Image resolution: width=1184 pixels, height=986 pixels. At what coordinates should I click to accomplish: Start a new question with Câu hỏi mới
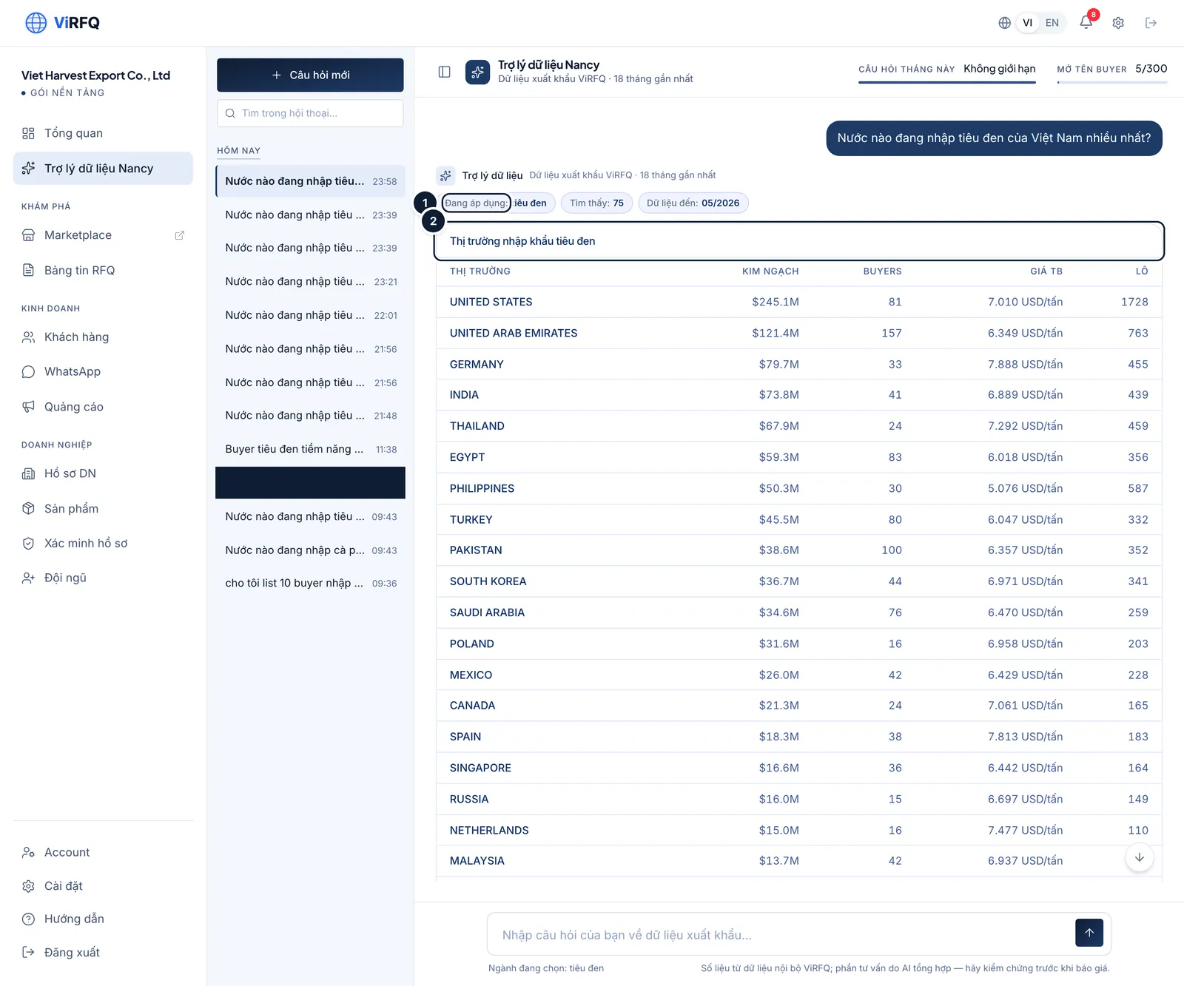(310, 75)
